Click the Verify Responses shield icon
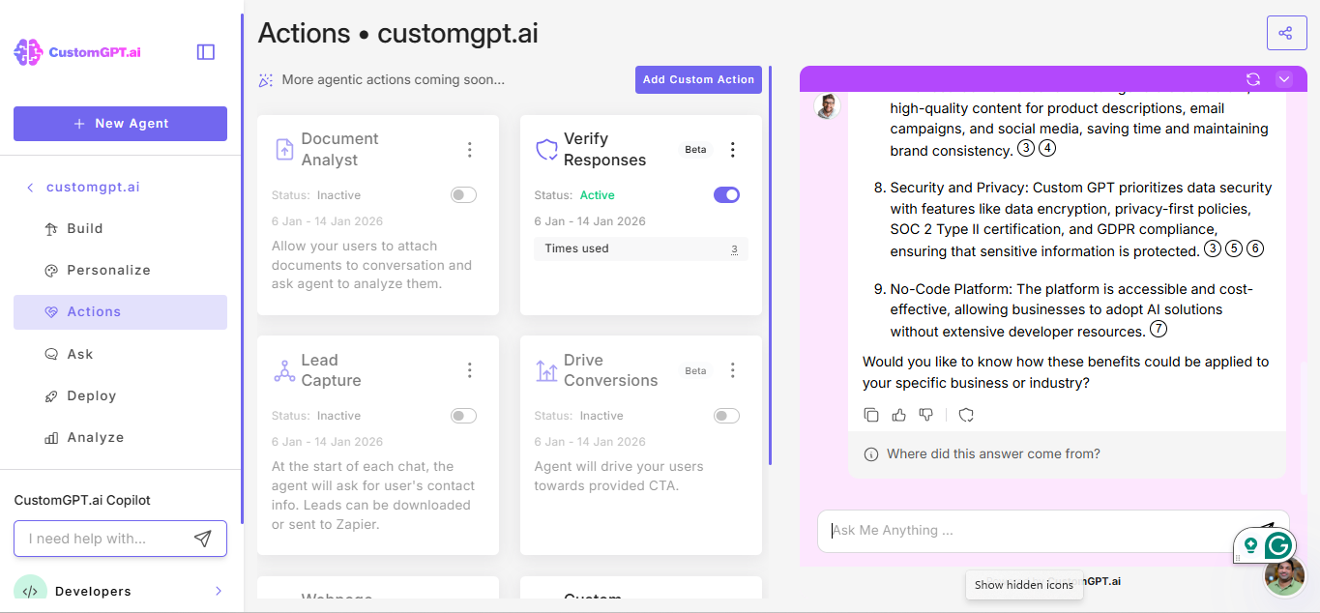Viewport: 1320px width, 613px height. click(x=546, y=150)
